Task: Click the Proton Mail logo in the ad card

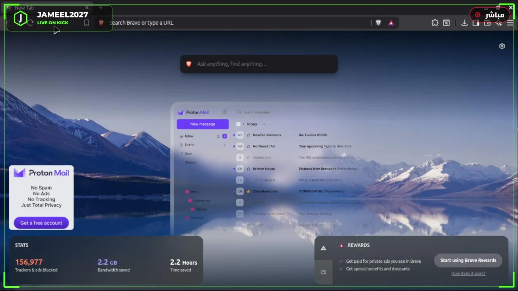Action: click(x=41, y=173)
